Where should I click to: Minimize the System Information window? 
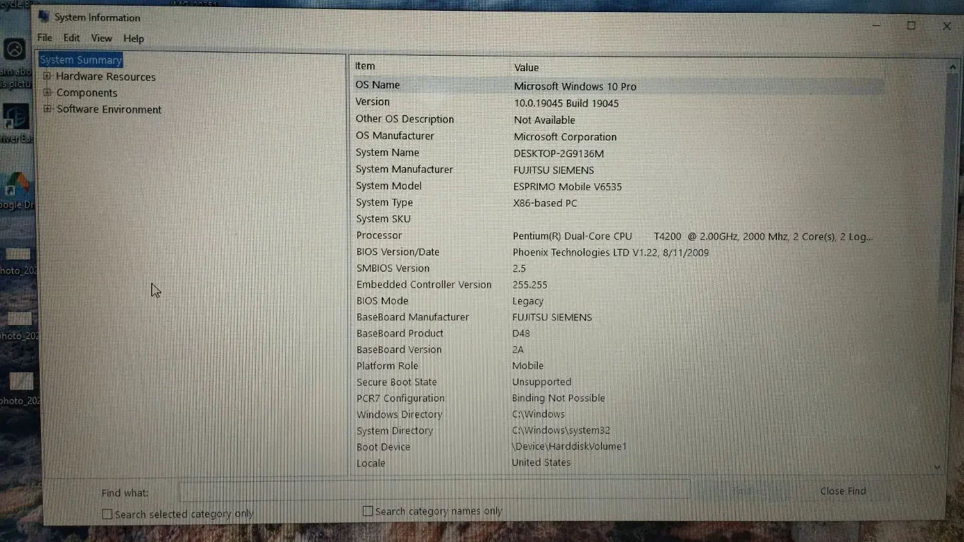click(x=876, y=25)
